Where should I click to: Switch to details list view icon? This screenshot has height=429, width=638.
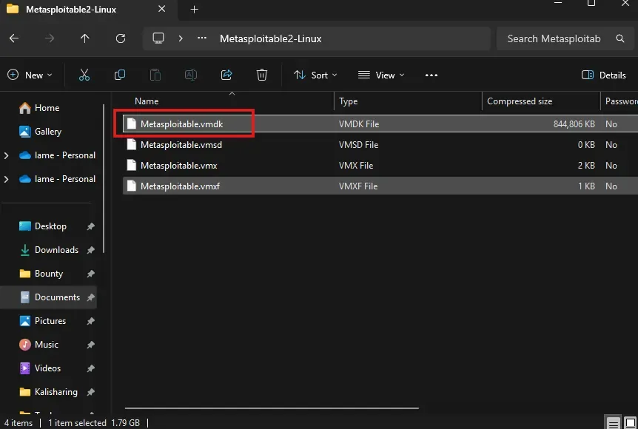(614, 423)
